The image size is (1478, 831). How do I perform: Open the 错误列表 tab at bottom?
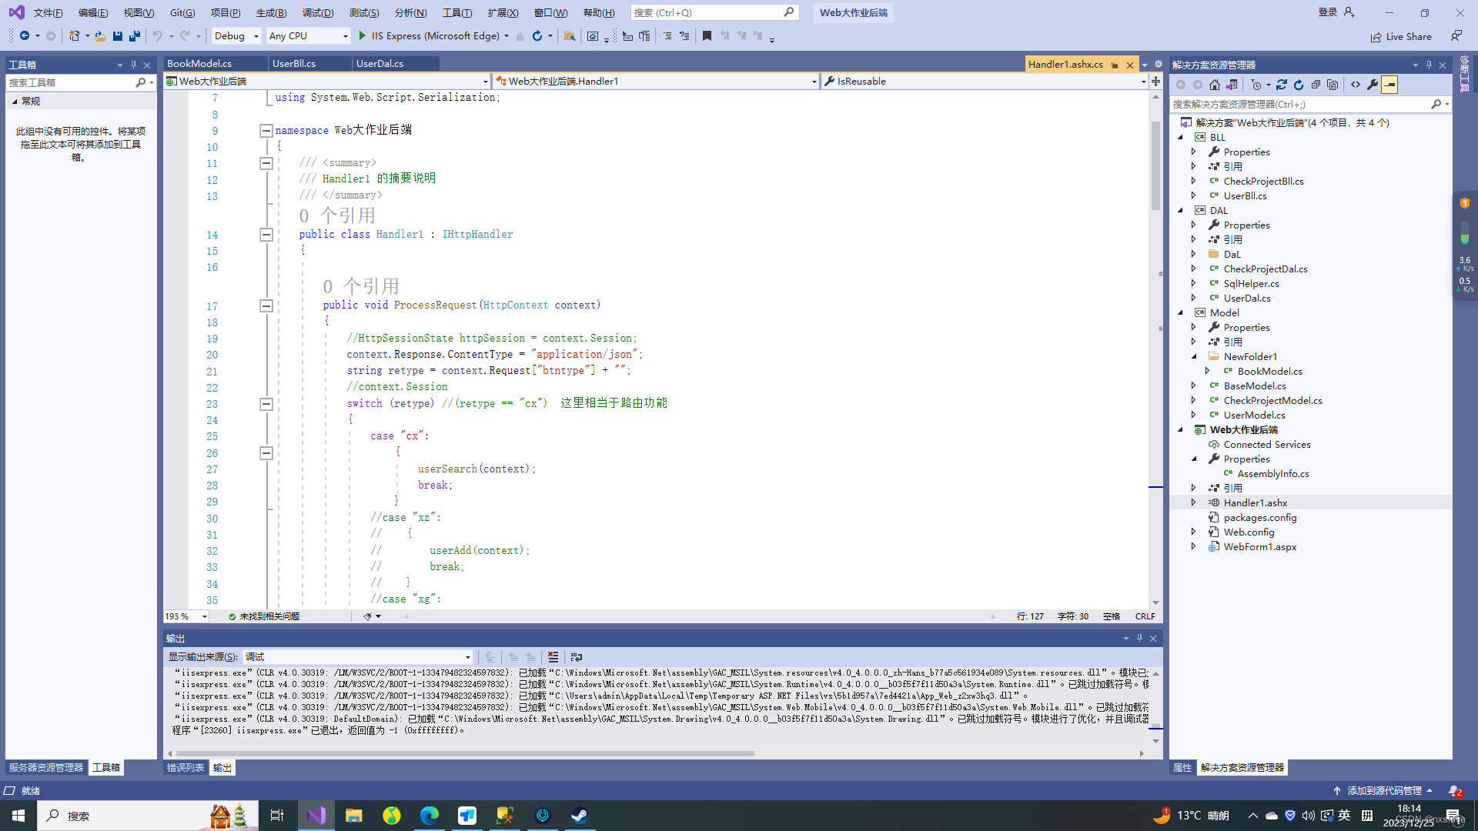point(185,768)
